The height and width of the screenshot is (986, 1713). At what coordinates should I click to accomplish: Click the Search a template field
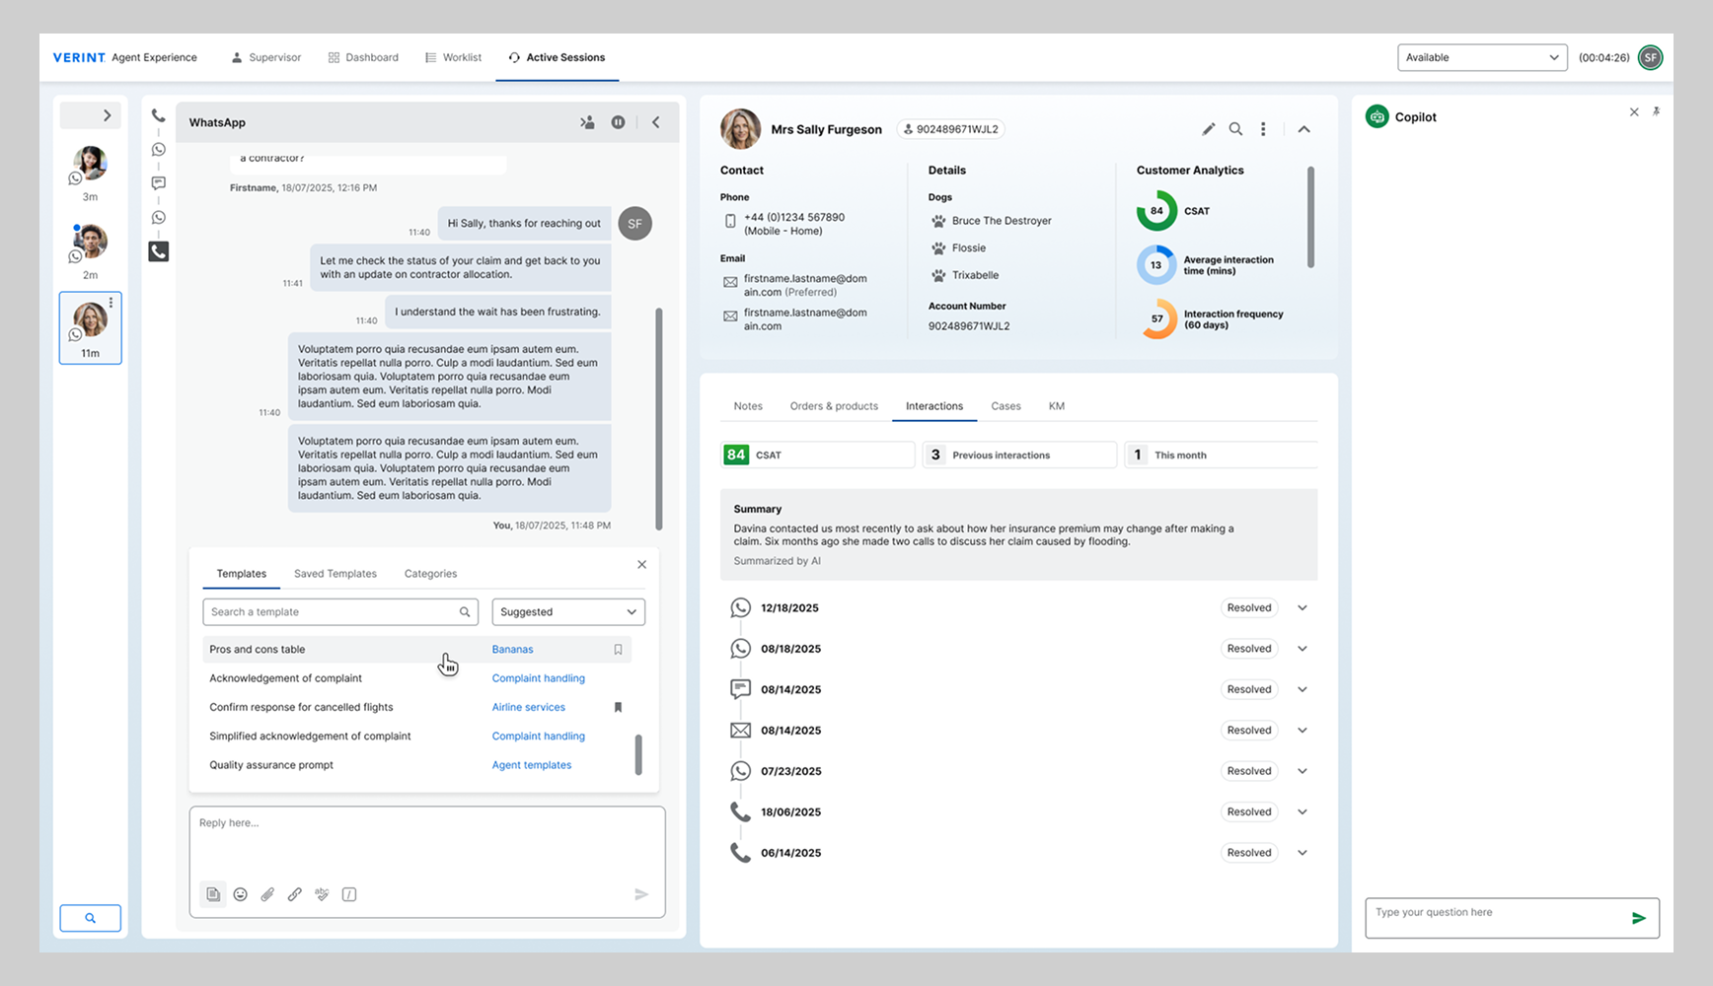tap(333, 612)
